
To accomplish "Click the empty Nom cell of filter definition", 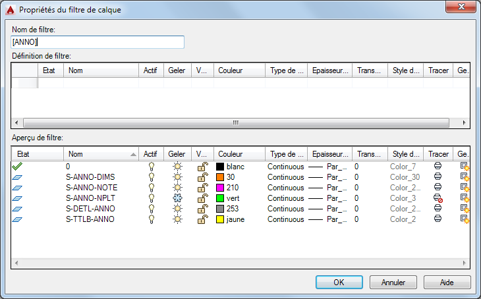I will (101, 83).
